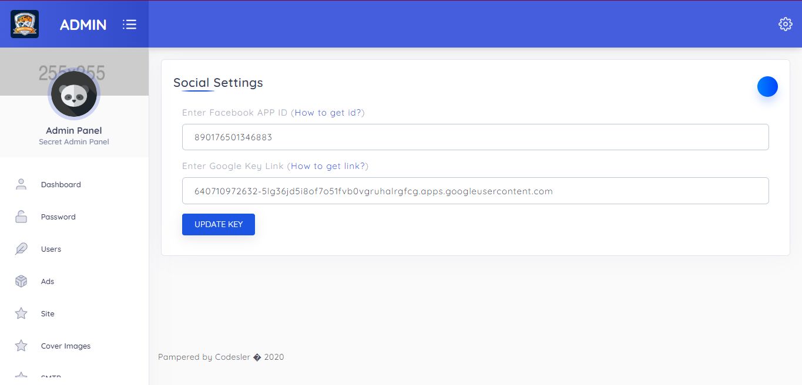Open the 'How to get link?' link
This screenshot has height=385, width=802.
tap(328, 166)
